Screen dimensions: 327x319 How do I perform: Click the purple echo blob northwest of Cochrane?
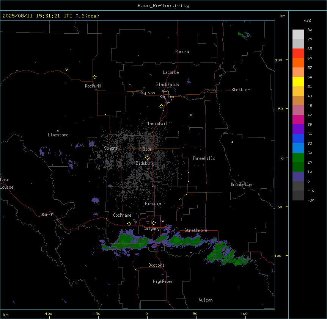click(x=96, y=200)
